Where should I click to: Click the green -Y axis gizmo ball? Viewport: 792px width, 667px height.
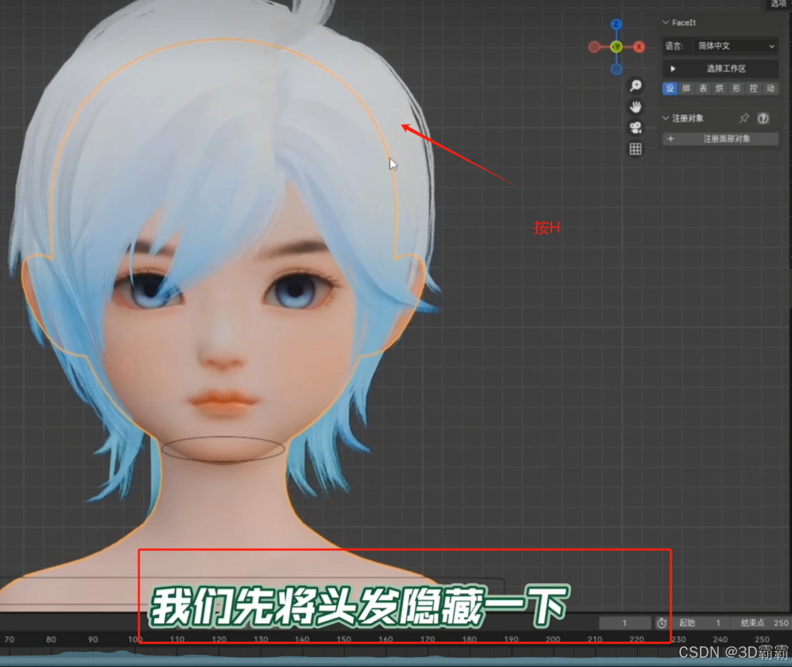pos(616,47)
